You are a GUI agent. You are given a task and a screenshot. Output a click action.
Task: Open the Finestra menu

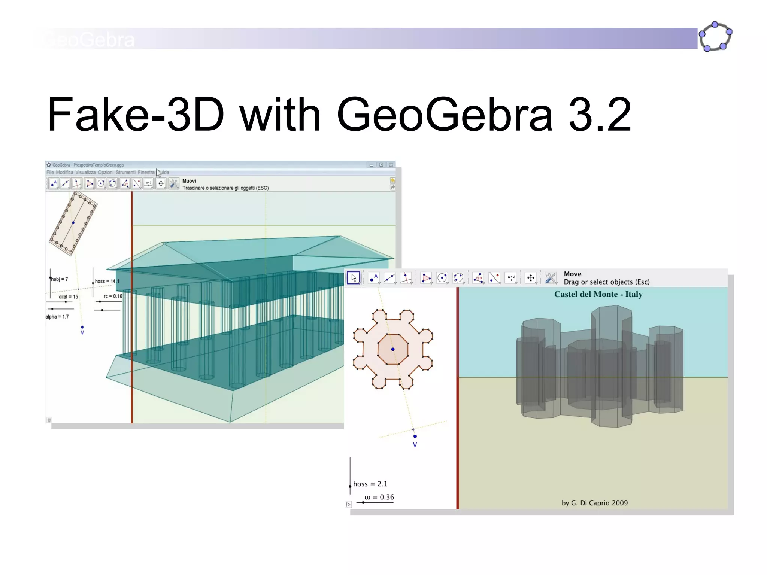pyautogui.click(x=146, y=172)
